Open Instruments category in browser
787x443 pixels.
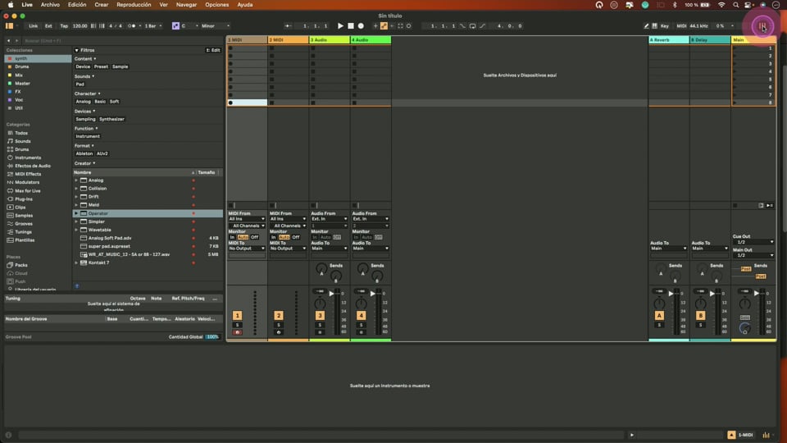coord(28,158)
